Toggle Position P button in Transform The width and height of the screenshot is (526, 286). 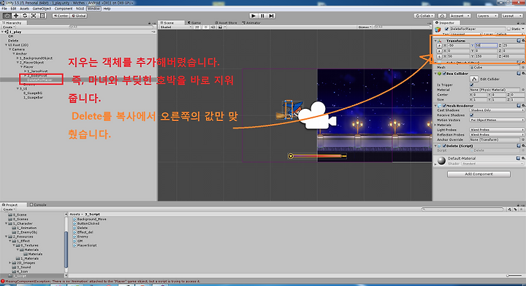440,45
